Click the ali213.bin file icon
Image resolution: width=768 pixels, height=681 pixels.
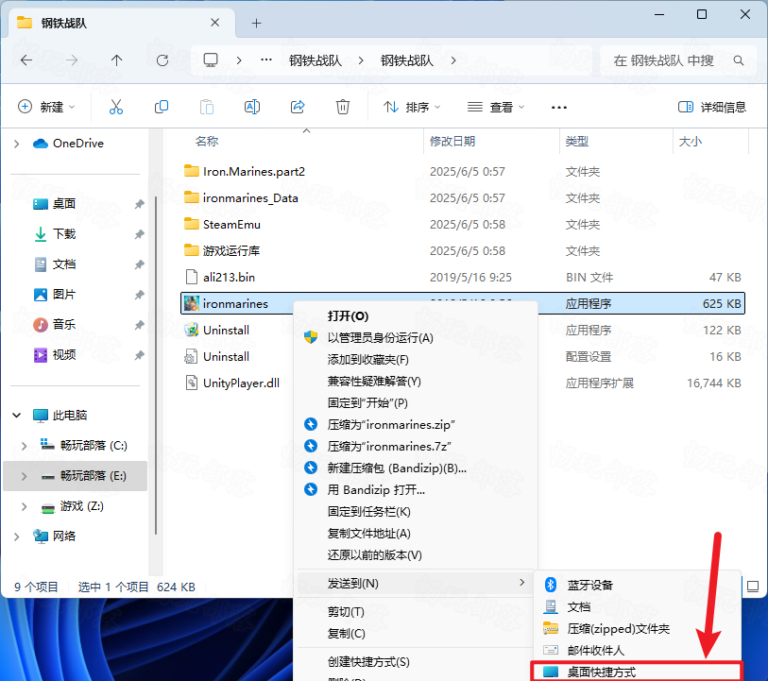click(192, 277)
